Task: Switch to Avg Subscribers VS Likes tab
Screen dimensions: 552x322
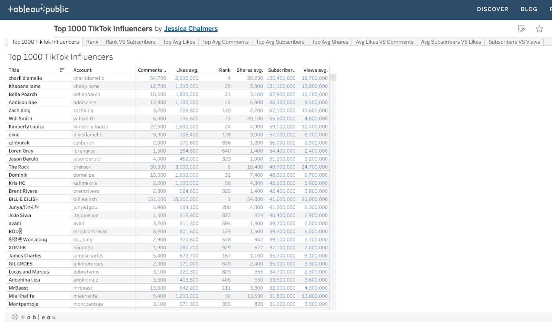Action: [x=451, y=42]
